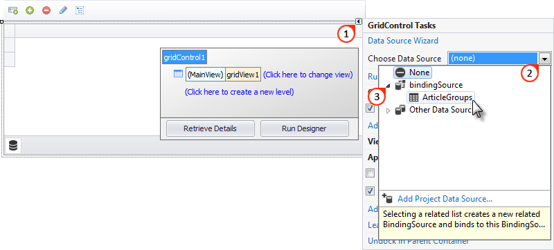Screen dimensions: 554x250
Task: Click 'Click here to create a new level'
Action: [239, 93]
